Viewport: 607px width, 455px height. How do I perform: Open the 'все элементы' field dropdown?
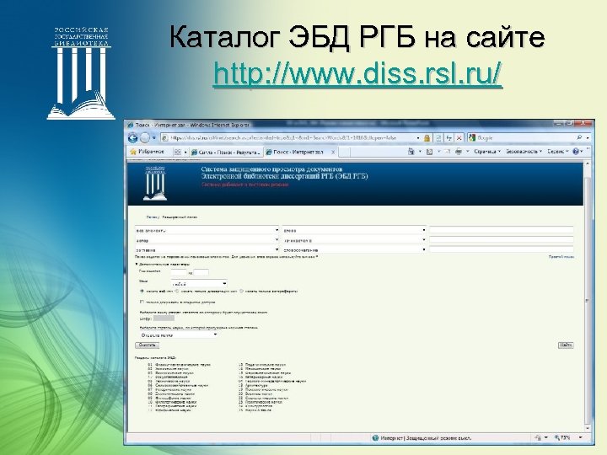[x=207, y=230]
